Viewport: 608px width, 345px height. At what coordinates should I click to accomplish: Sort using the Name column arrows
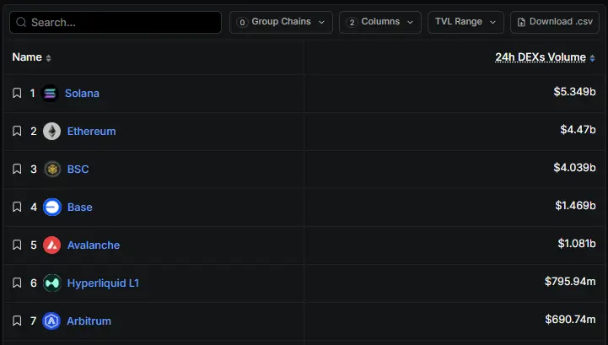pyautogui.click(x=48, y=58)
